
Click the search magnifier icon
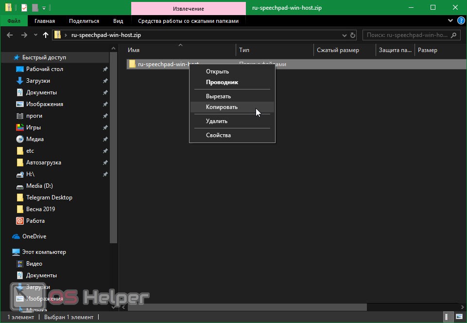(x=454, y=35)
